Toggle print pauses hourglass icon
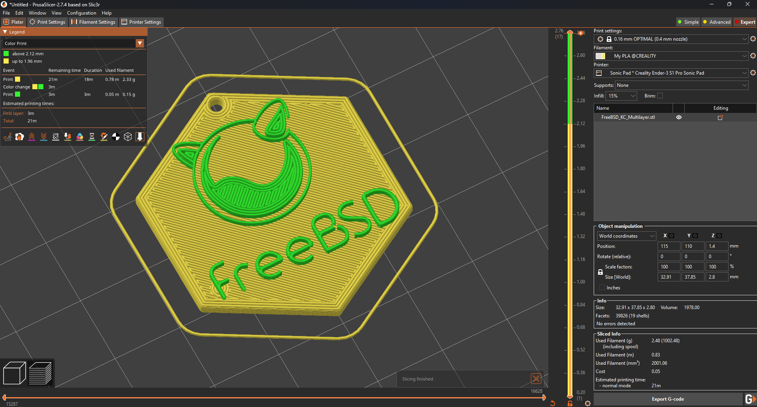 click(92, 137)
